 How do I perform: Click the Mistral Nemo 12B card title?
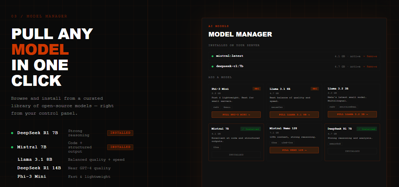pos(283,128)
